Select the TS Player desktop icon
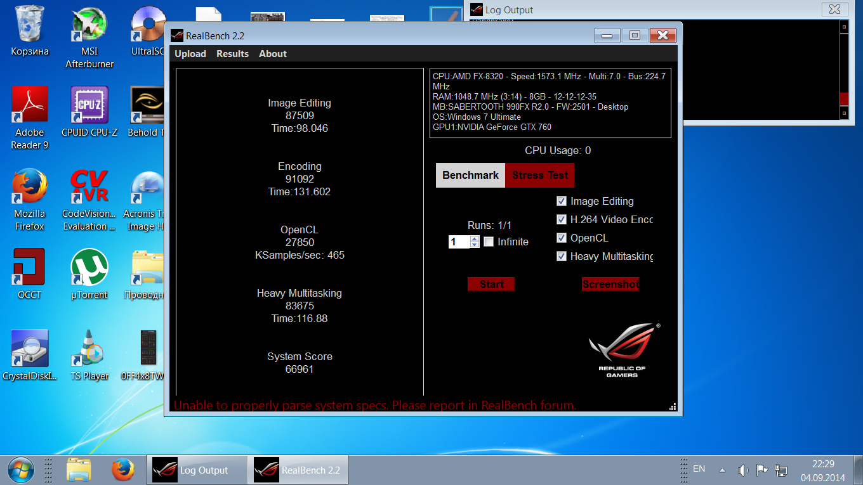The width and height of the screenshot is (863, 485). 89,355
